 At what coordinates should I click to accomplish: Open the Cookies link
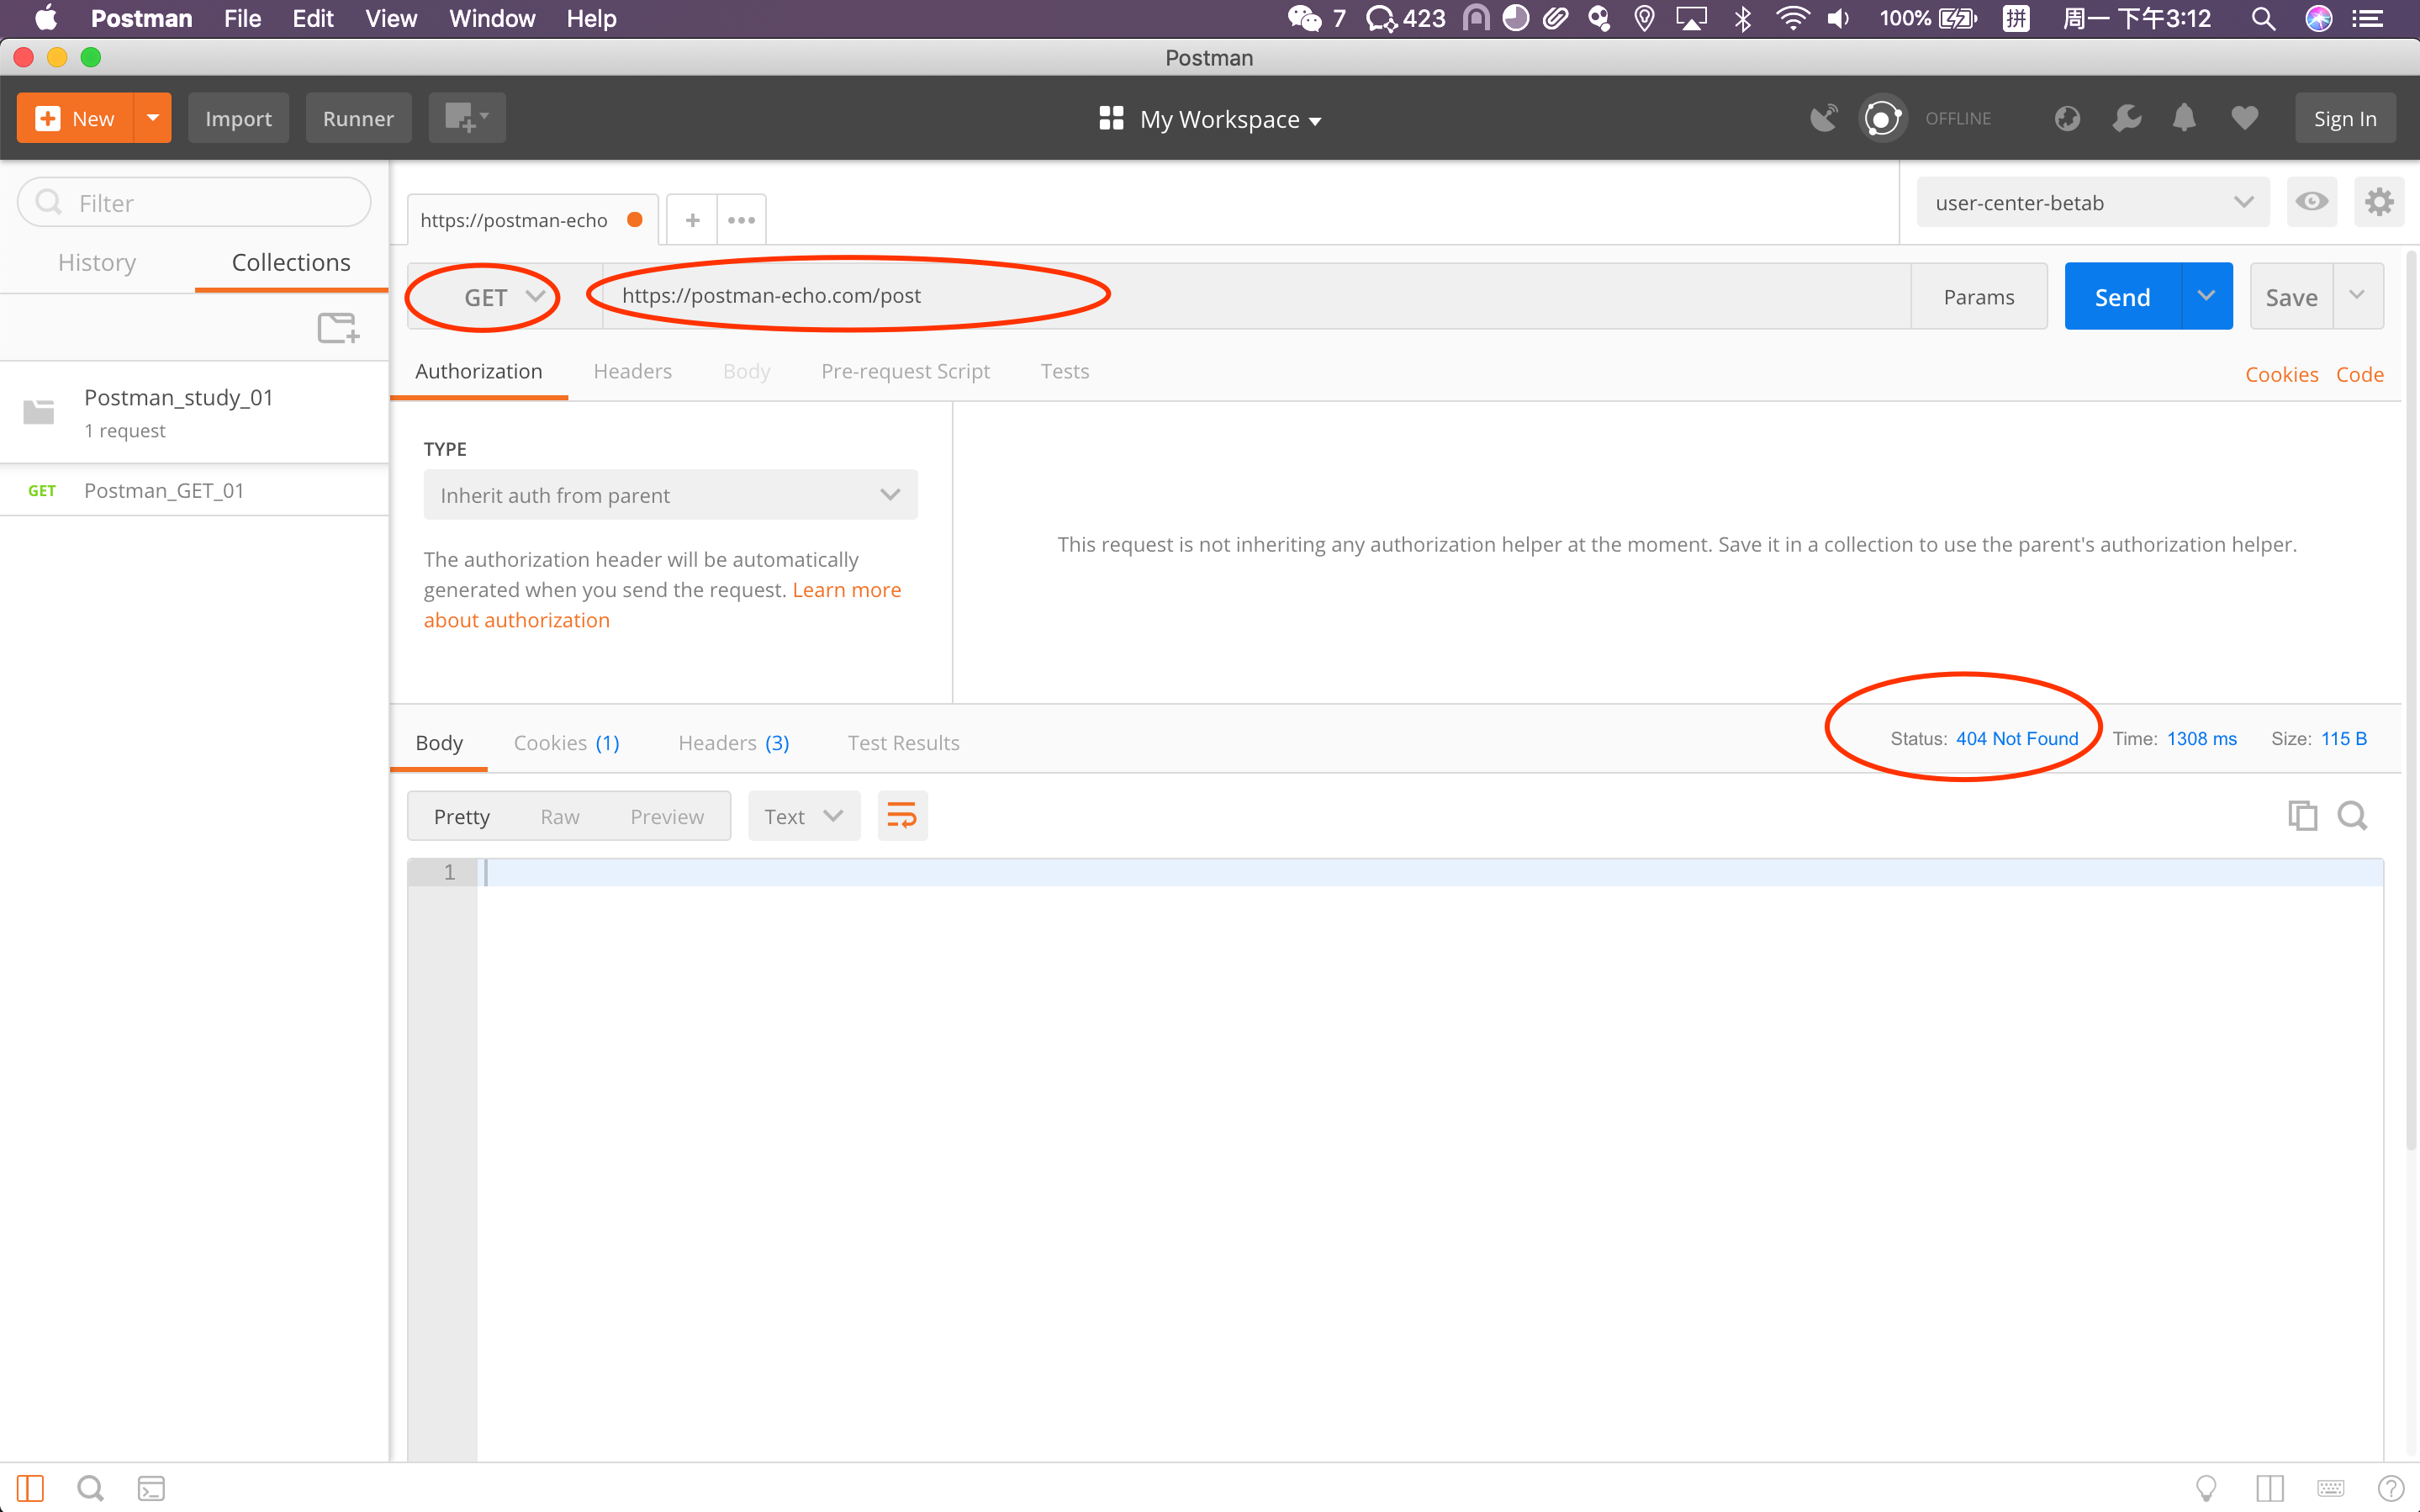click(x=2281, y=374)
